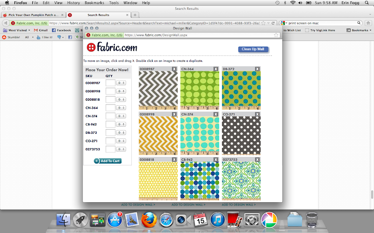Remove the CO-271 gray polka dot swatch
This screenshot has width=374, height=233.
click(258, 114)
